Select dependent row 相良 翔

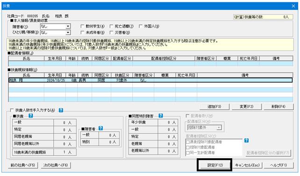(x=150, y=80)
